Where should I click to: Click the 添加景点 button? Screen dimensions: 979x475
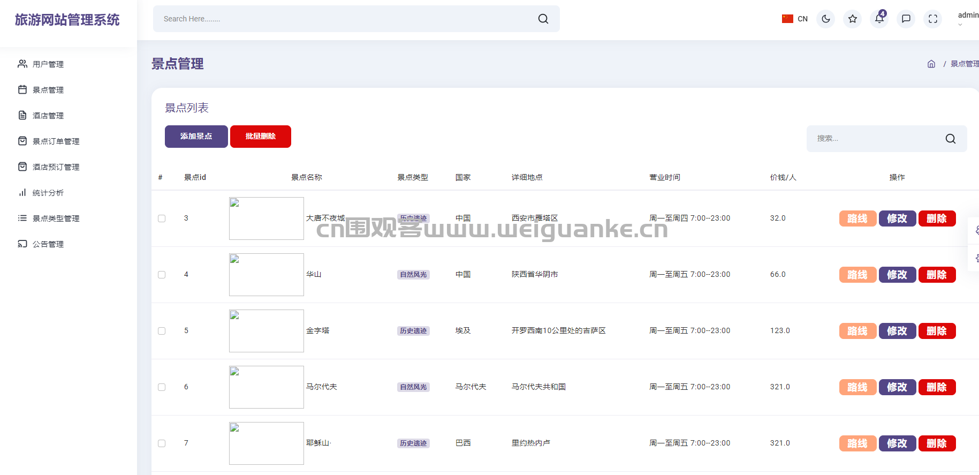coord(196,137)
